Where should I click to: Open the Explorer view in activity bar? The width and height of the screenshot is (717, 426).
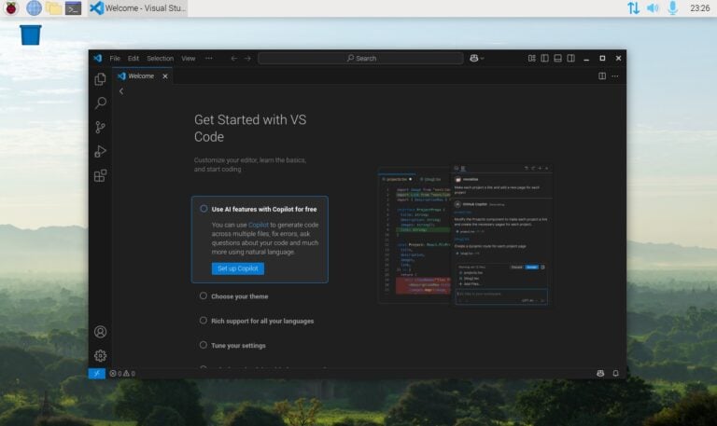100,79
